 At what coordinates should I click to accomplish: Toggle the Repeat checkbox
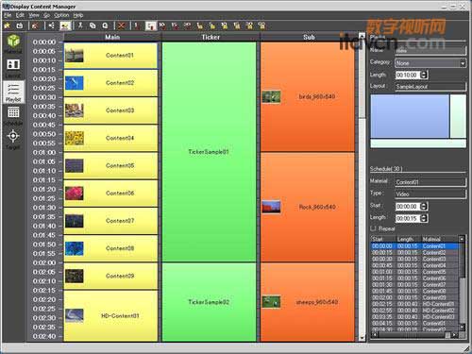[373, 228]
